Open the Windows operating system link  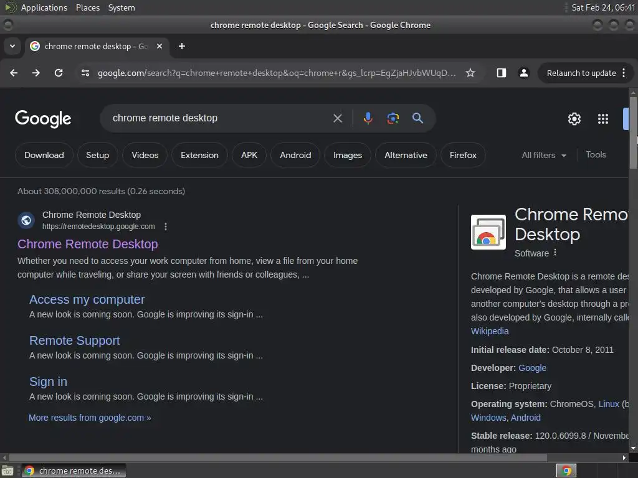click(488, 418)
